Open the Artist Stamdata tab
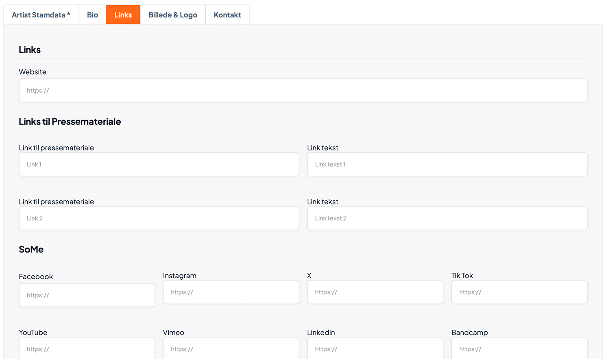The width and height of the screenshot is (610, 359). (41, 15)
